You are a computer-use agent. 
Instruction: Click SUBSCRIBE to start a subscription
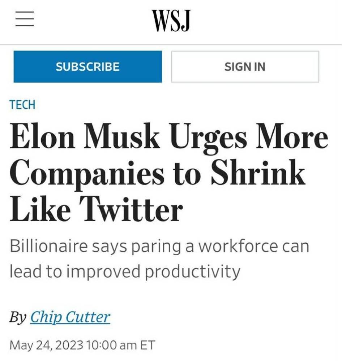click(x=87, y=66)
